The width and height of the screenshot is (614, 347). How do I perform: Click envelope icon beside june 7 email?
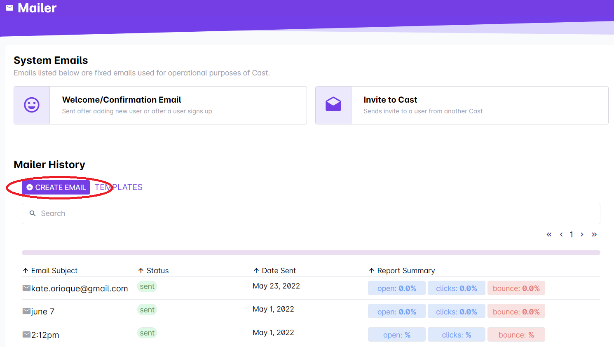click(26, 311)
